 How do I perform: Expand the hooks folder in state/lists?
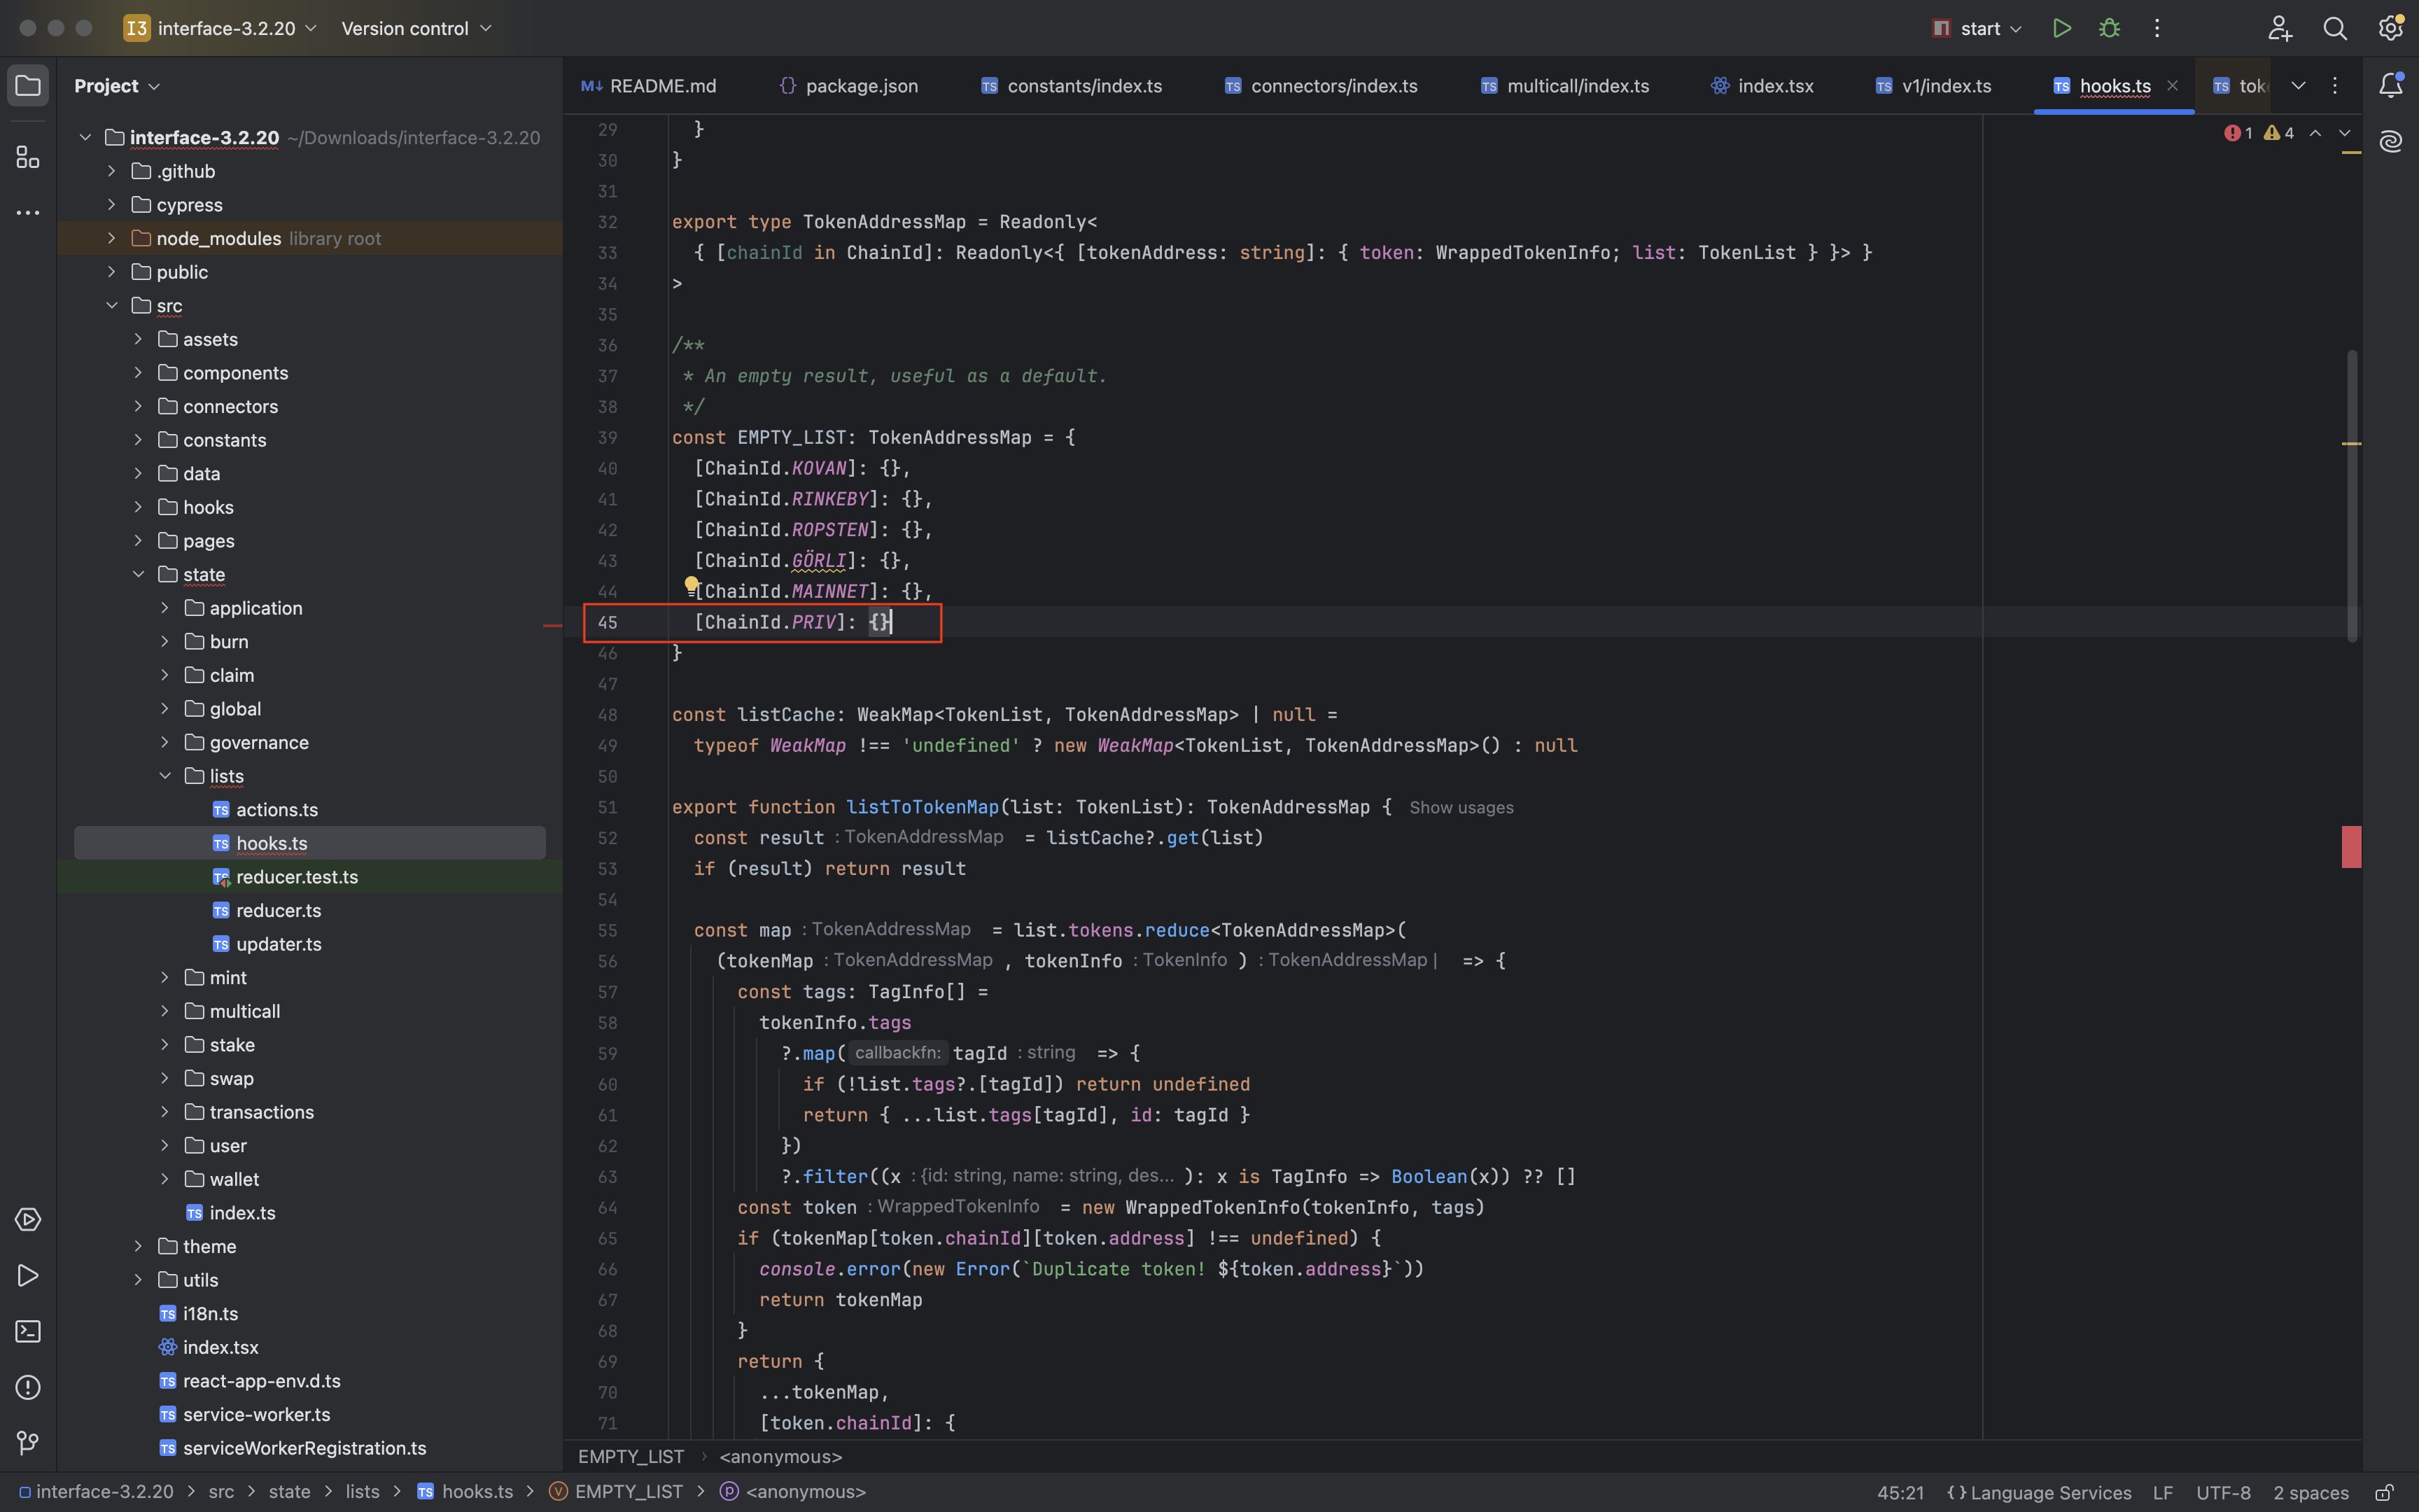pos(270,843)
